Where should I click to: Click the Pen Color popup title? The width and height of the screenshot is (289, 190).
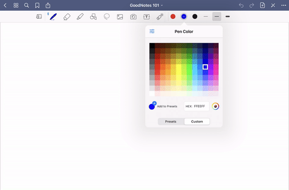coord(184,31)
